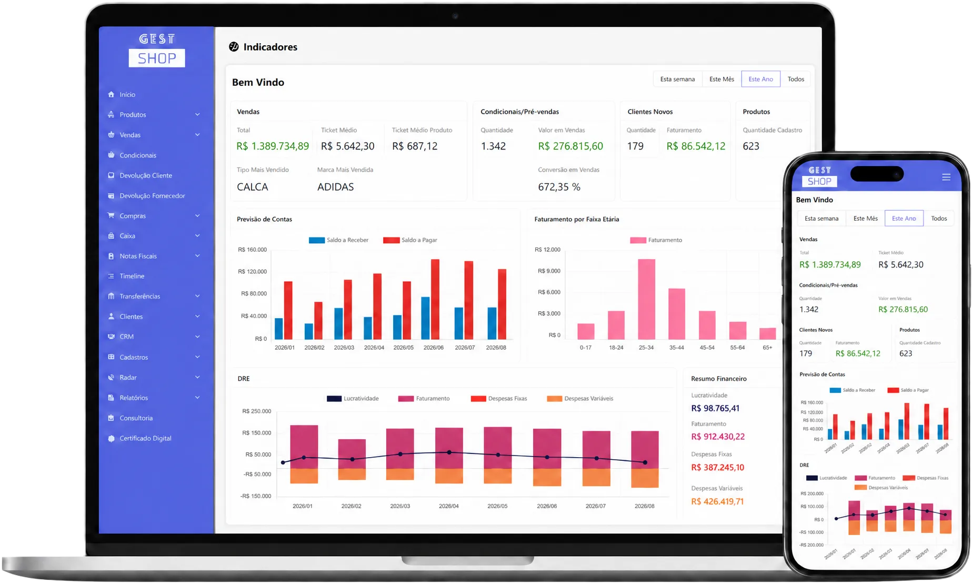Image resolution: width=972 pixels, height=583 pixels.
Task: Expand the CRM submenu chevron
Action: coord(197,337)
